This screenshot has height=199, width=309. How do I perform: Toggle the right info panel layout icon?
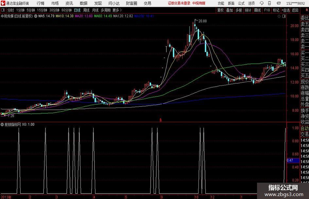[x=284, y=16]
